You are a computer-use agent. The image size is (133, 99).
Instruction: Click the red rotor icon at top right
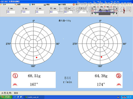124,10
